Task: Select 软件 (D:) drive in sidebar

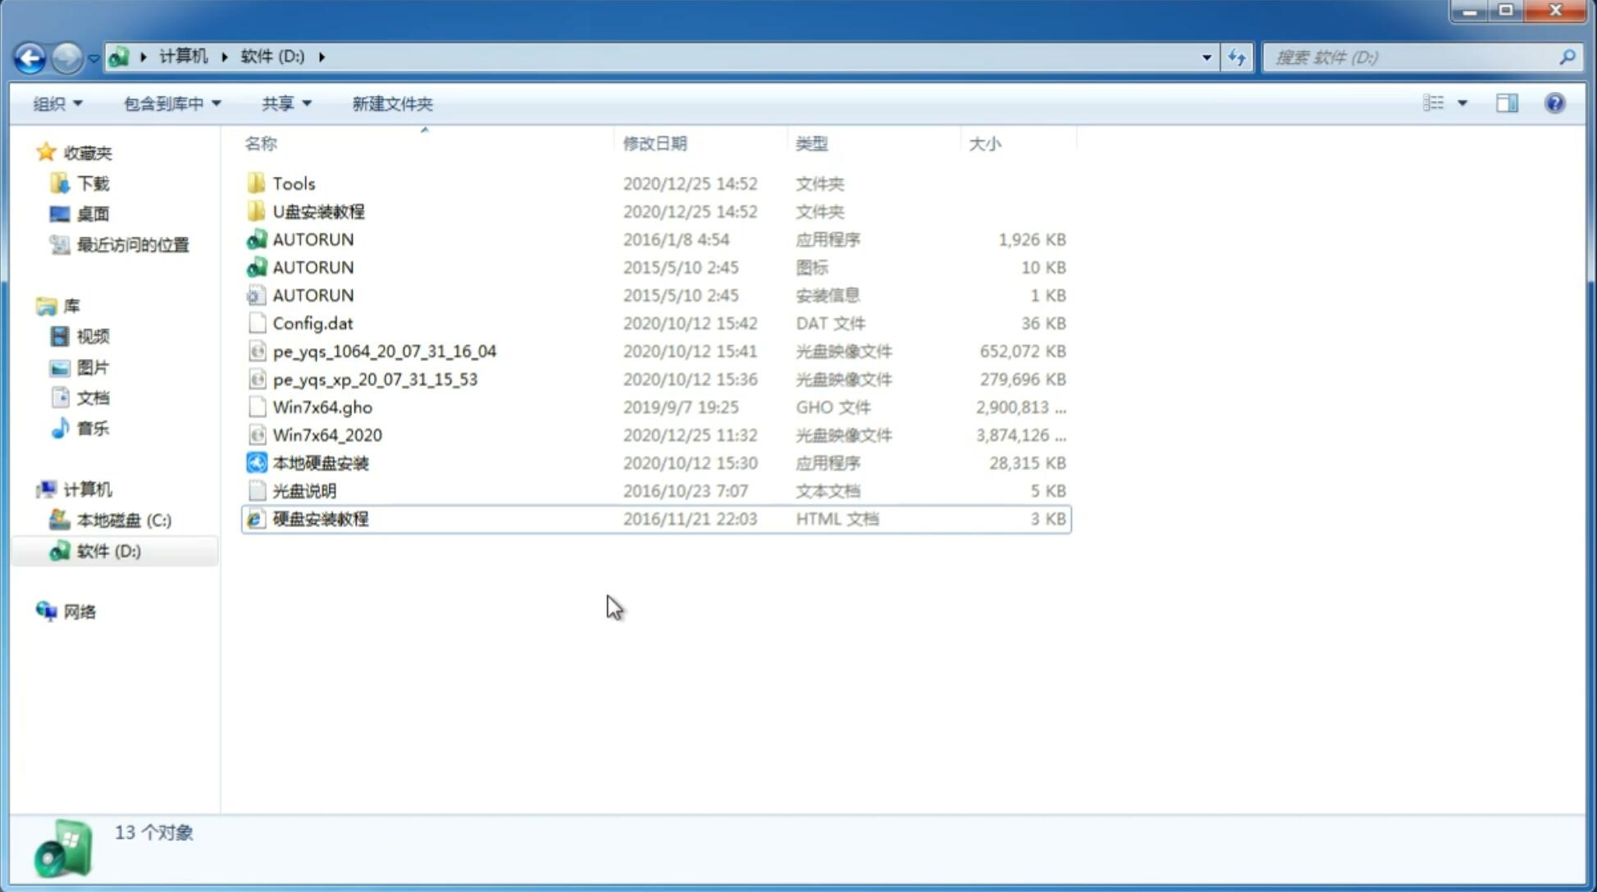Action: (x=107, y=550)
